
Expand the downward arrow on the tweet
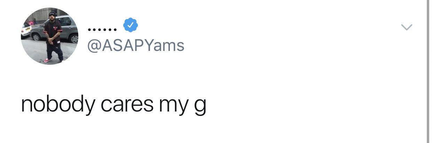[x=406, y=27]
